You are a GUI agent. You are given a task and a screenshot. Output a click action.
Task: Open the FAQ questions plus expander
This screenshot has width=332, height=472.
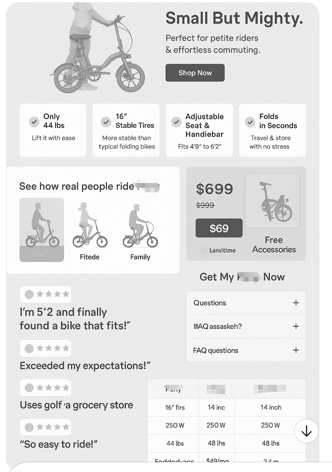click(x=296, y=350)
